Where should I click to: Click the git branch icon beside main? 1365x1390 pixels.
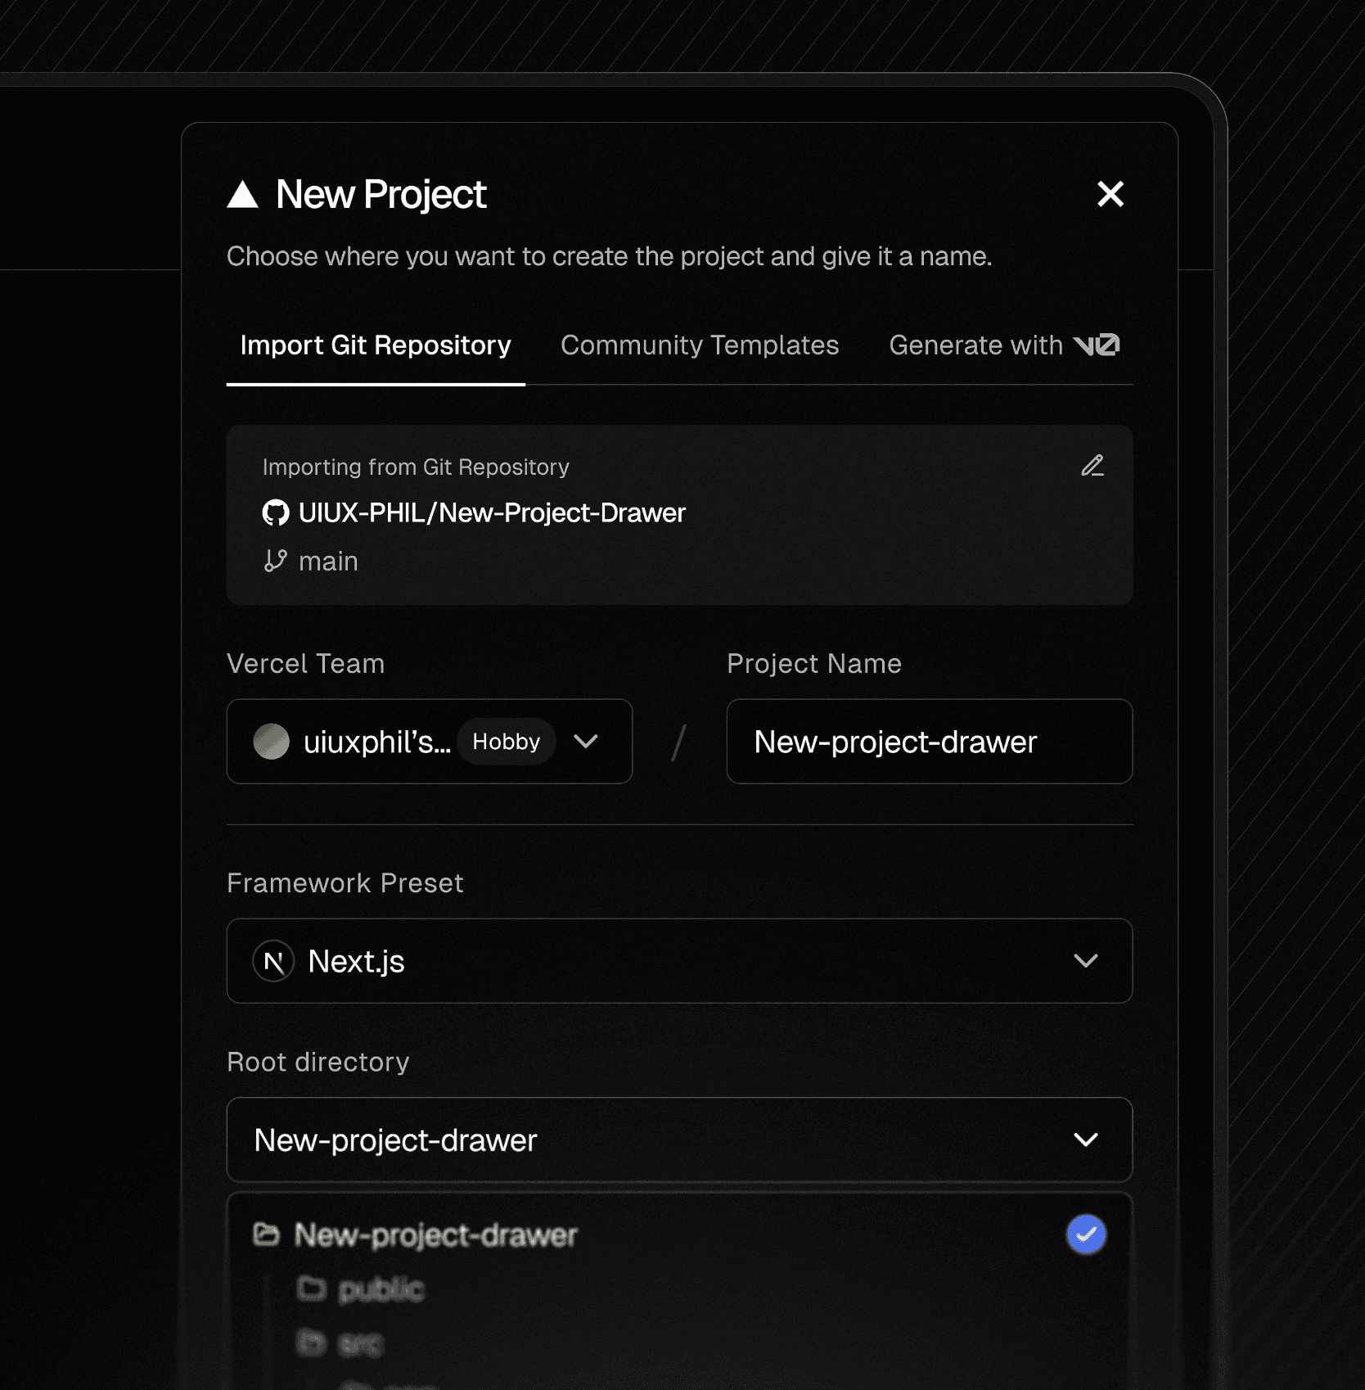[x=276, y=561]
